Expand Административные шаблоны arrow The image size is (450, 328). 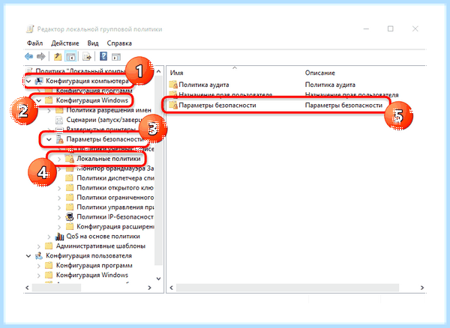tap(39, 246)
